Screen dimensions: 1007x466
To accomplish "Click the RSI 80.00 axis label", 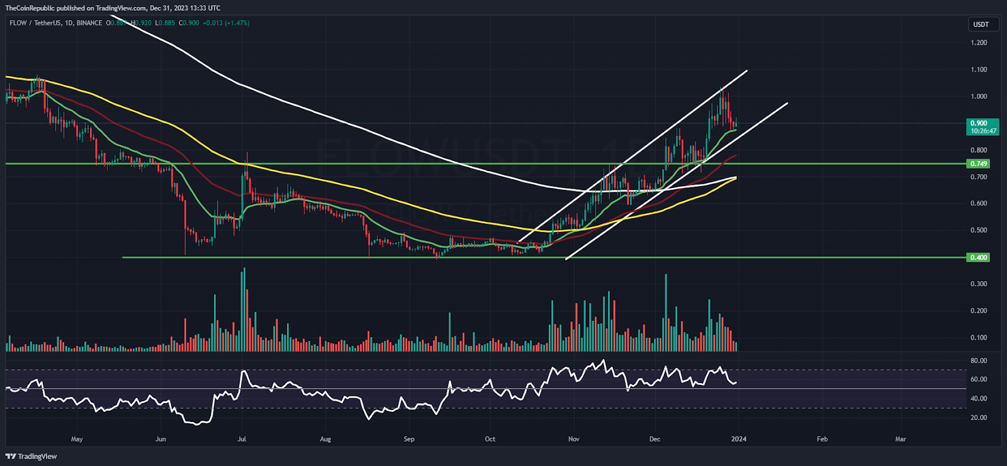I will (979, 361).
